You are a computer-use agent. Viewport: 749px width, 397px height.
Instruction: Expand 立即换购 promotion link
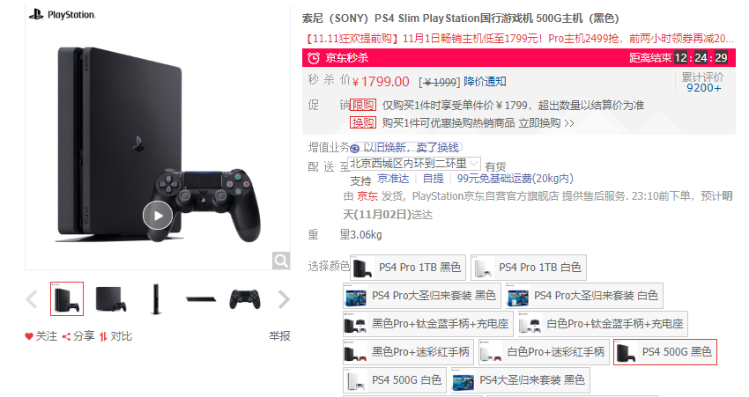(546, 123)
